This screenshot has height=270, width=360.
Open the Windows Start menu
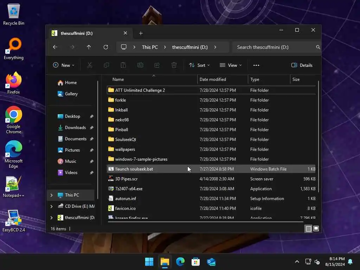click(149, 262)
